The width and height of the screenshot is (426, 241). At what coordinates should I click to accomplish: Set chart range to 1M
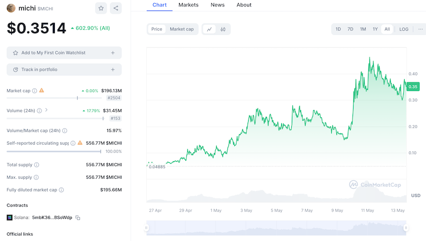click(363, 29)
